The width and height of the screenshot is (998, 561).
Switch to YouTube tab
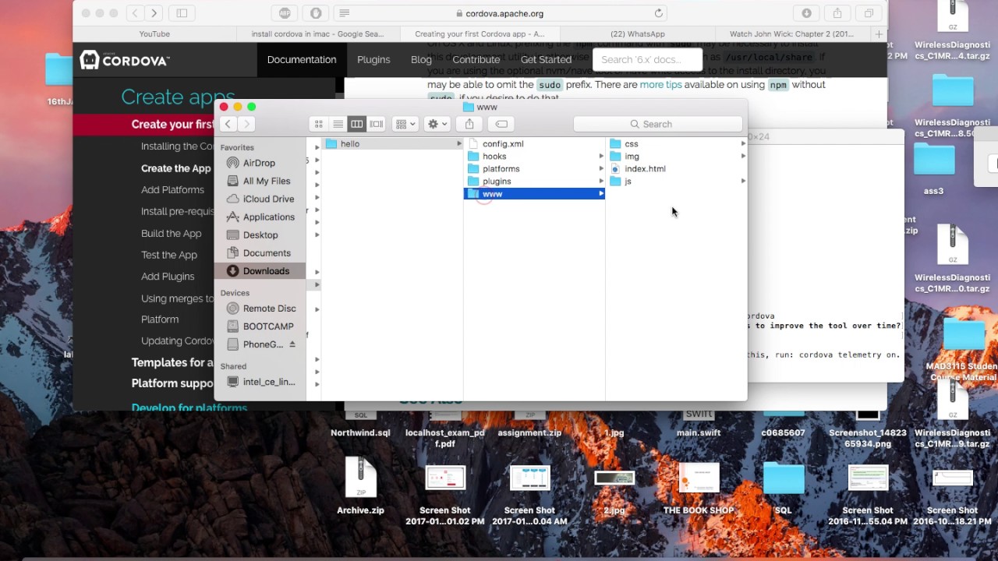[x=154, y=34]
